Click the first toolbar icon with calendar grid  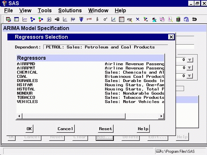8,19
